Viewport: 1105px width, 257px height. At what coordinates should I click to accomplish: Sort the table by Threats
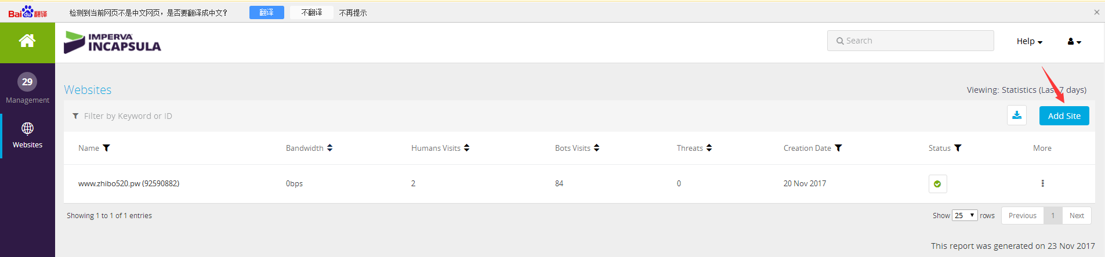[709, 148]
